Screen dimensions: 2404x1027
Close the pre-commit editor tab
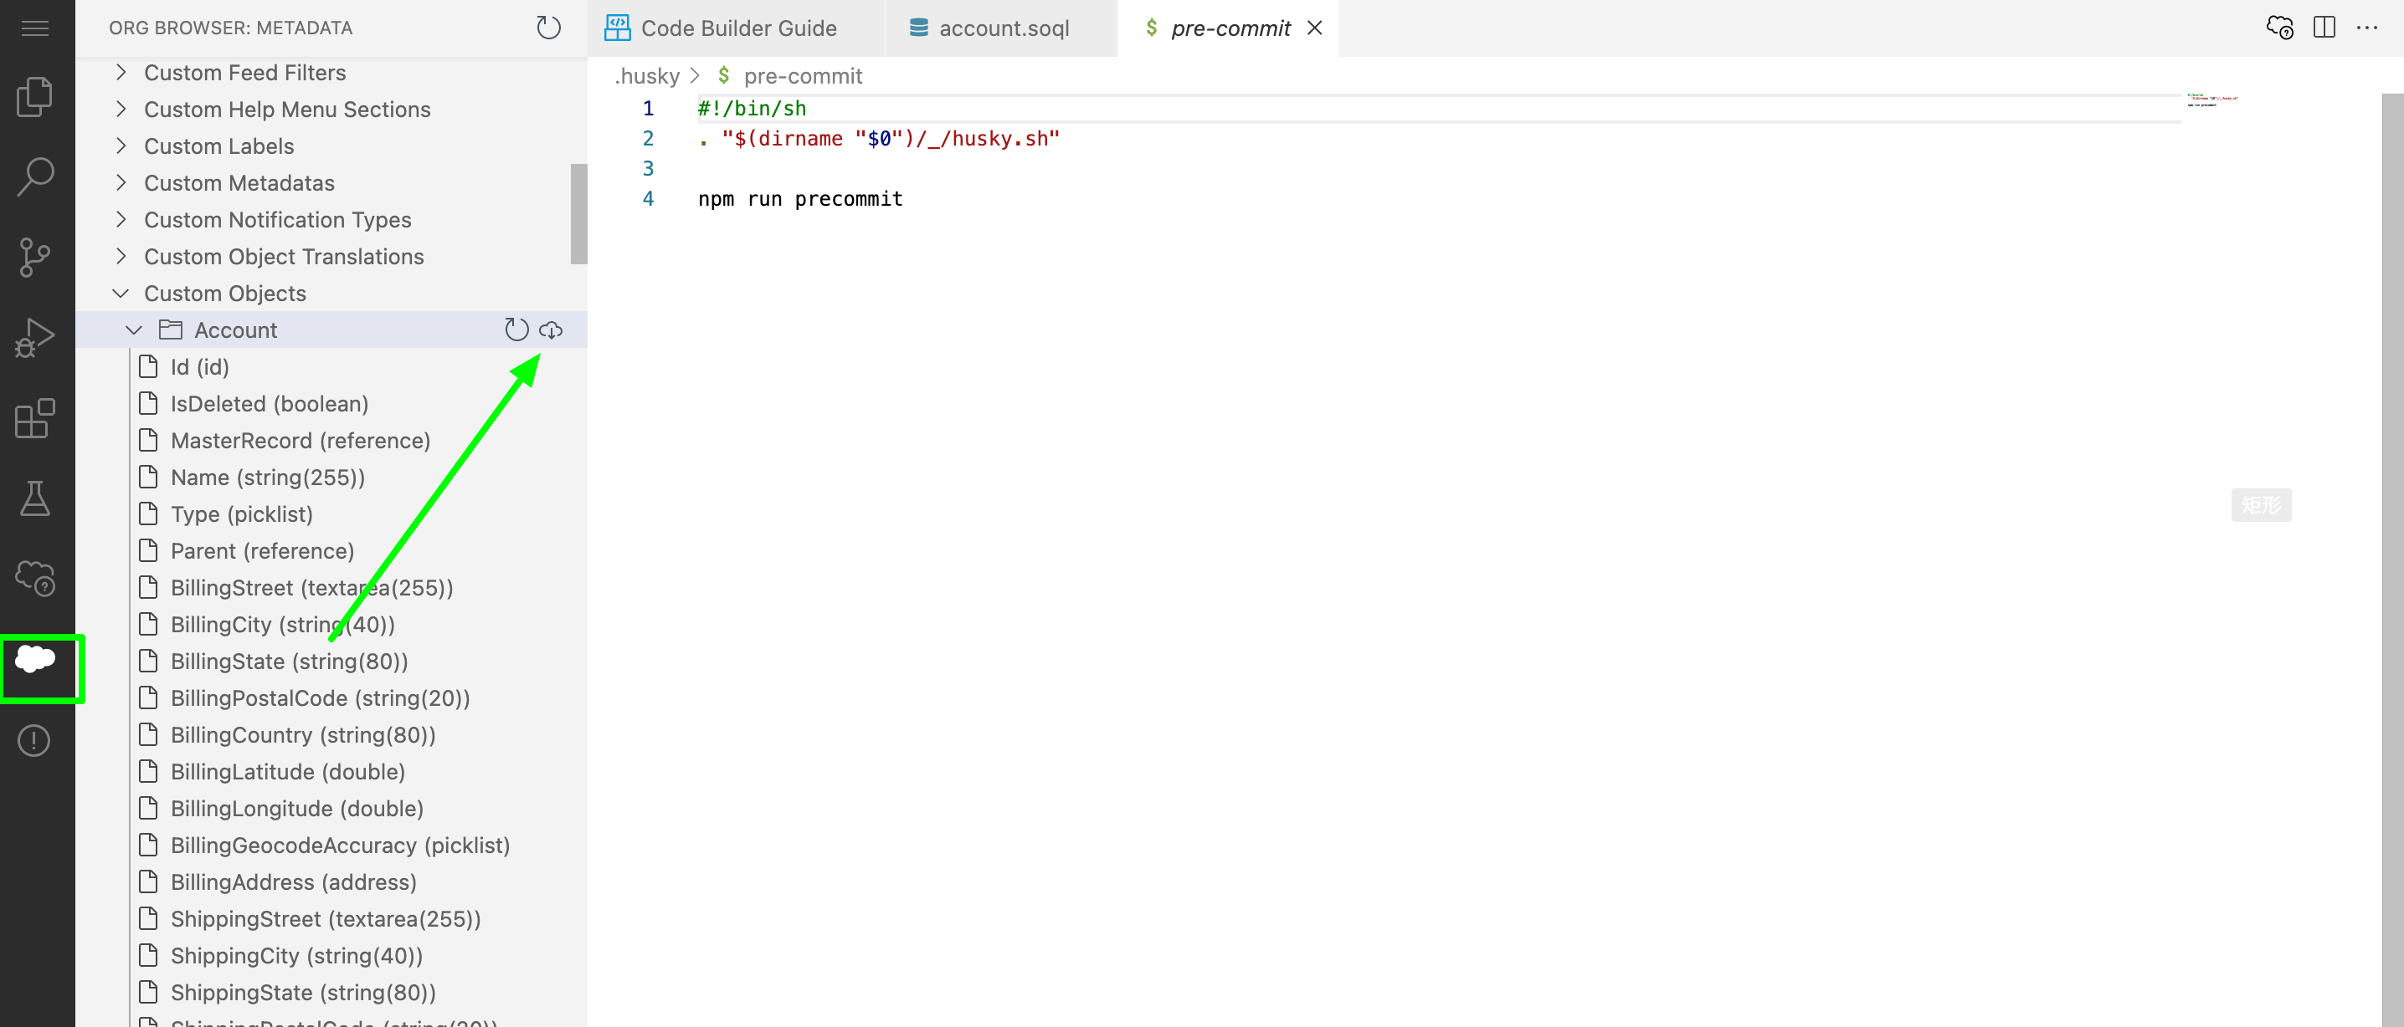click(x=1315, y=28)
